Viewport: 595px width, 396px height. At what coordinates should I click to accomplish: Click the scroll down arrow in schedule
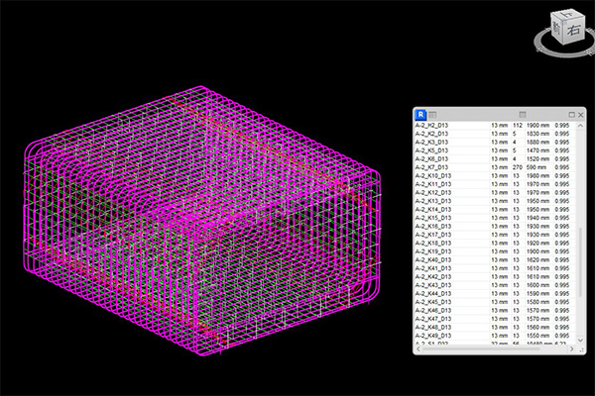580,340
